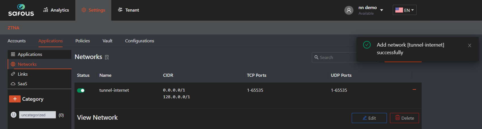This screenshot has width=482, height=129.
Task: Dismiss the success notification with X
Action: pos(470,45)
